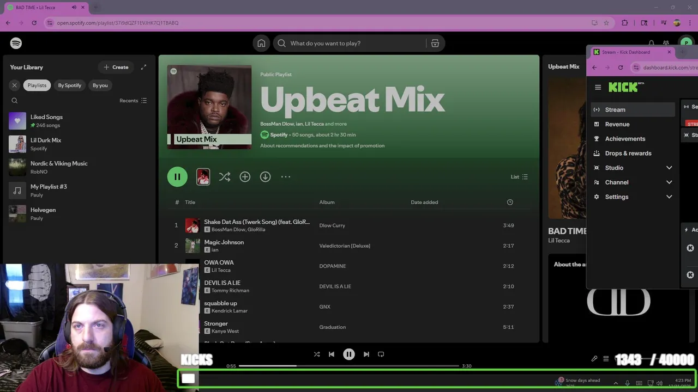Skip to previous track

(x=331, y=354)
